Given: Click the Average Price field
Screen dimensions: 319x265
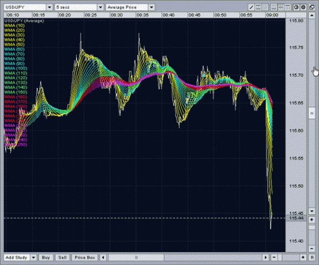Looking at the screenshot, I should [127, 7].
